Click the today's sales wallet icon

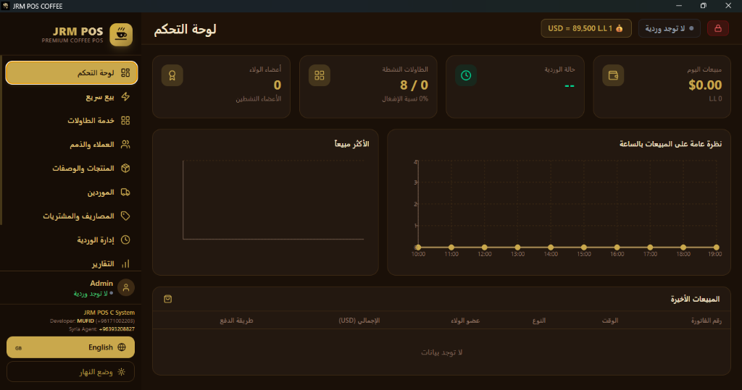click(x=613, y=76)
